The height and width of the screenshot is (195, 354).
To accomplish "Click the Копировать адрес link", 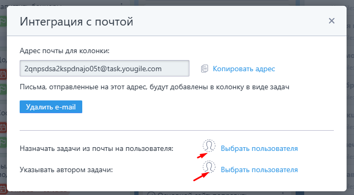I will (x=244, y=69).
